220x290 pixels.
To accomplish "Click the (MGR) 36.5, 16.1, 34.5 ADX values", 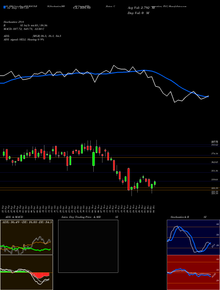I will pyautogui.click(x=47, y=36).
